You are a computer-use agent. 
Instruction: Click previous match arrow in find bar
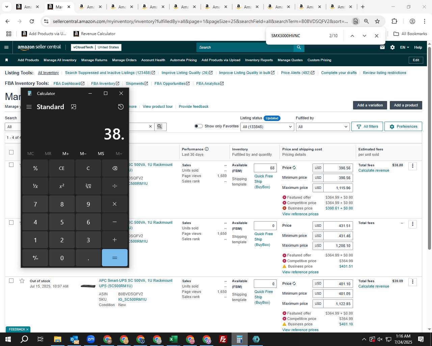click(x=352, y=36)
